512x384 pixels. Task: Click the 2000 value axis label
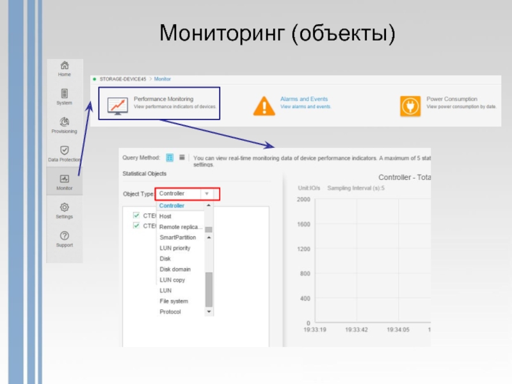tap(303, 199)
